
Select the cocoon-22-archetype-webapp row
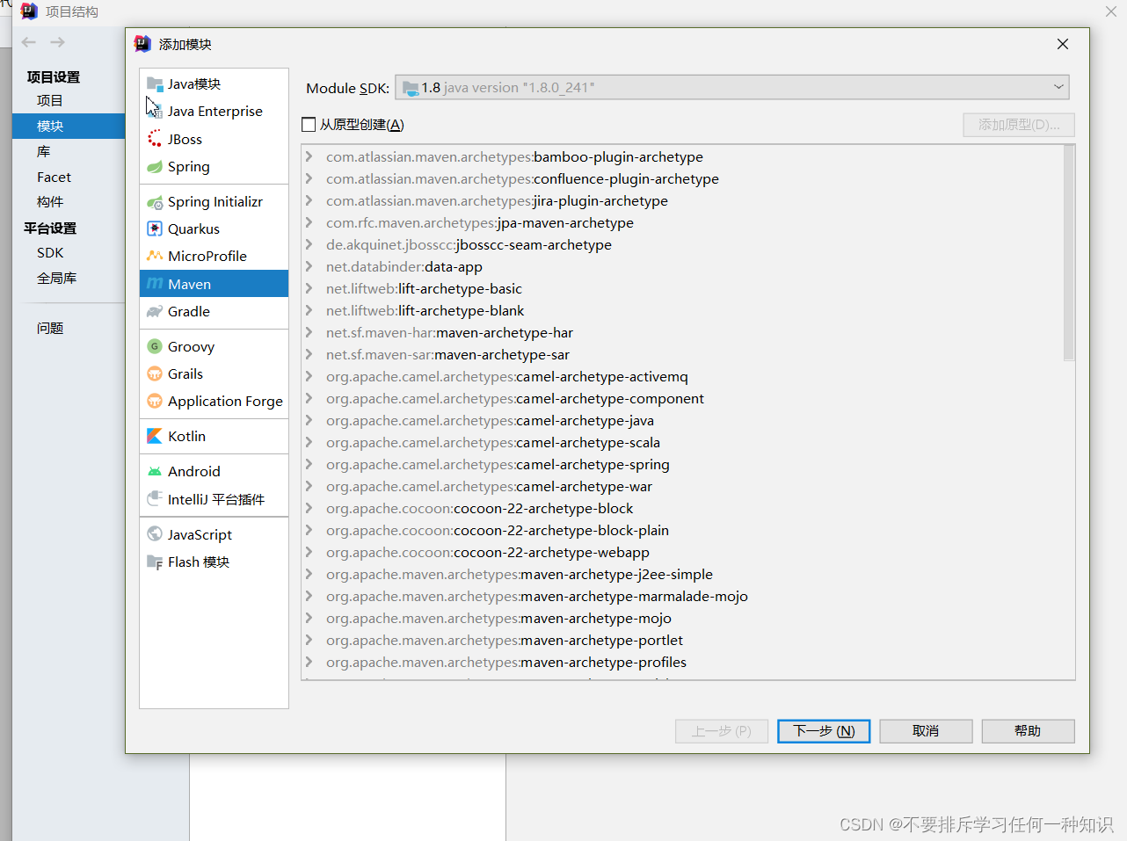[x=682, y=552]
